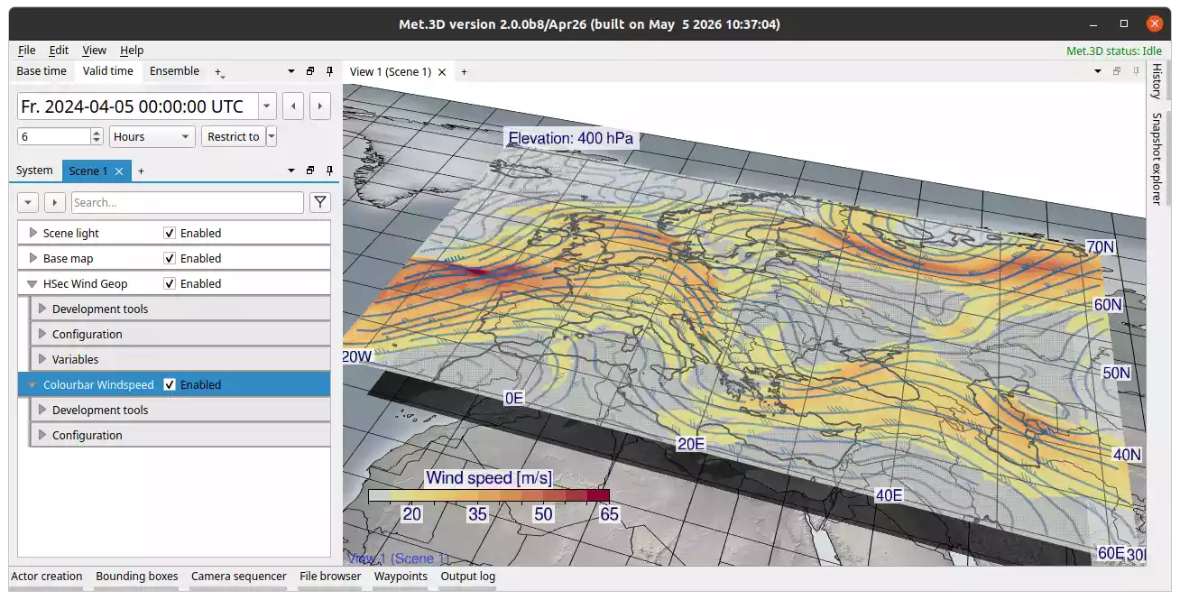The image size is (1180, 600).
Task: Pin the view panel
Action: 1135,71
